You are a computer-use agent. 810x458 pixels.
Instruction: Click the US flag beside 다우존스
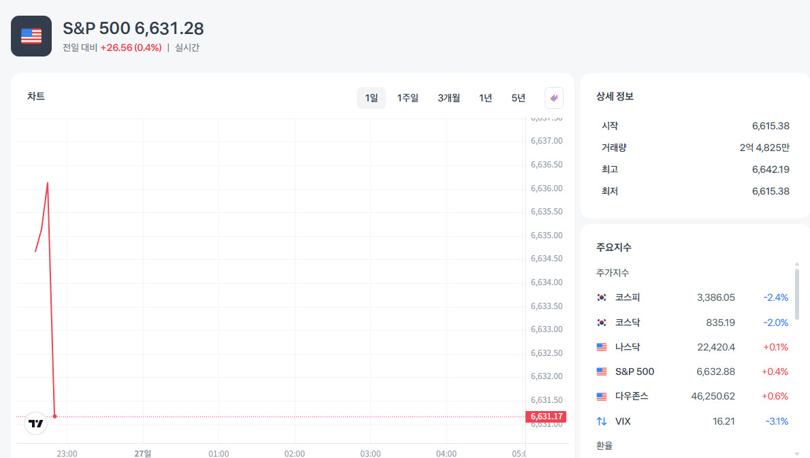tap(602, 397)
